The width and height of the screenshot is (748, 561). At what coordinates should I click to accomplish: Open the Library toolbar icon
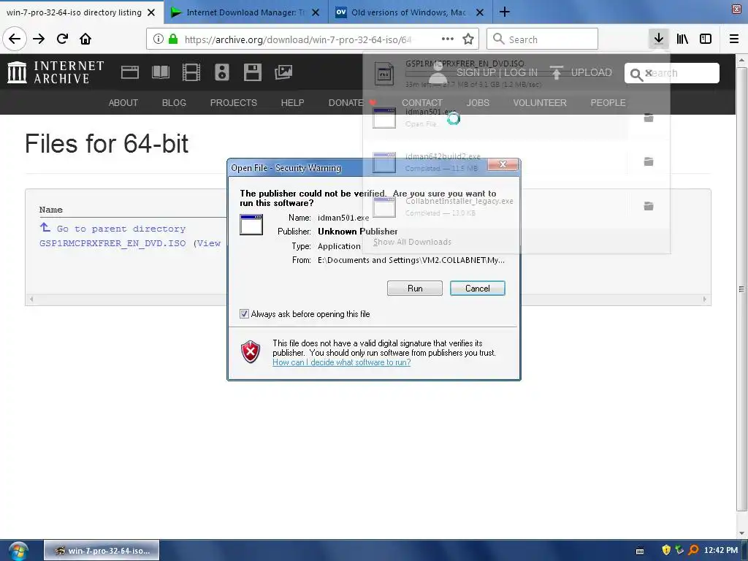(682, 39)
